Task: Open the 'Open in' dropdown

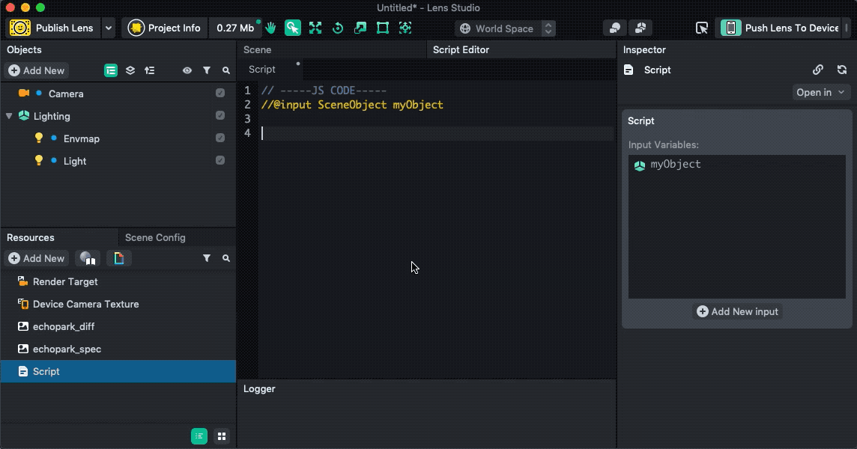Action: coord(820,92)
